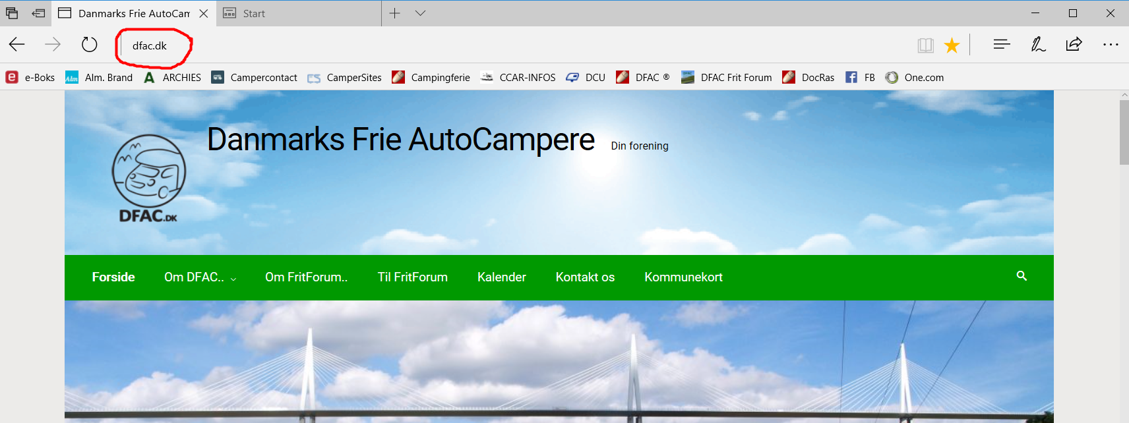Make a web note with pen icon
This screenshot has height=423, width=1129.
tap(1038, 44)
